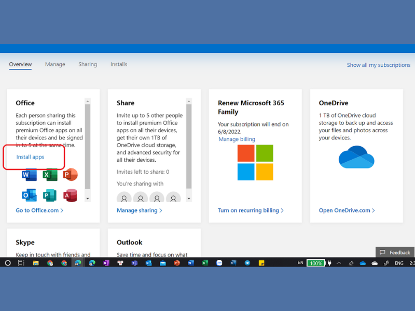
Task: Click the 'You're sharing with' text
Action: tap(140, 183)
